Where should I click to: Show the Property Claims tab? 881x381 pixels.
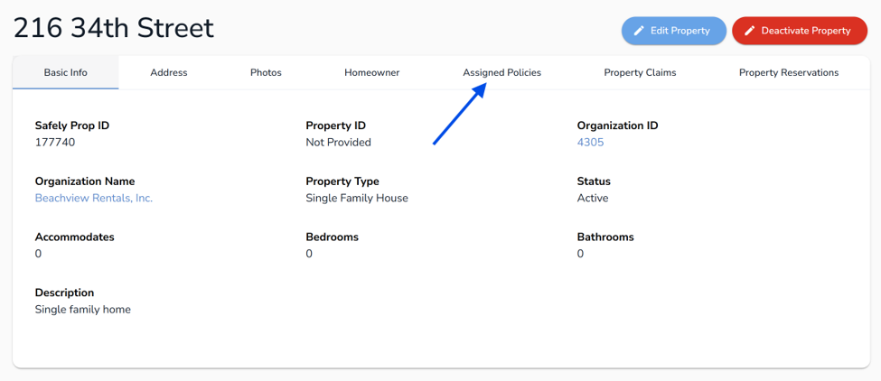pyautogui.click(x=640, y=72)
